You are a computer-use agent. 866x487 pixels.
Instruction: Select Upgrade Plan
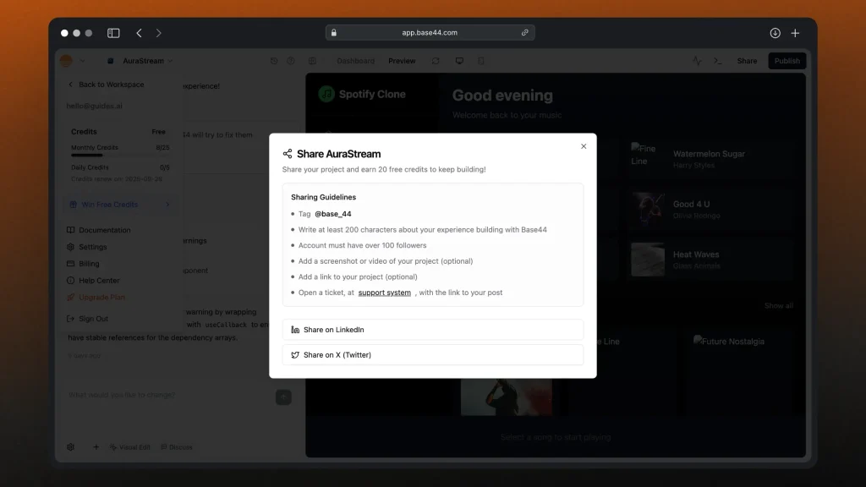click(96, 297)
